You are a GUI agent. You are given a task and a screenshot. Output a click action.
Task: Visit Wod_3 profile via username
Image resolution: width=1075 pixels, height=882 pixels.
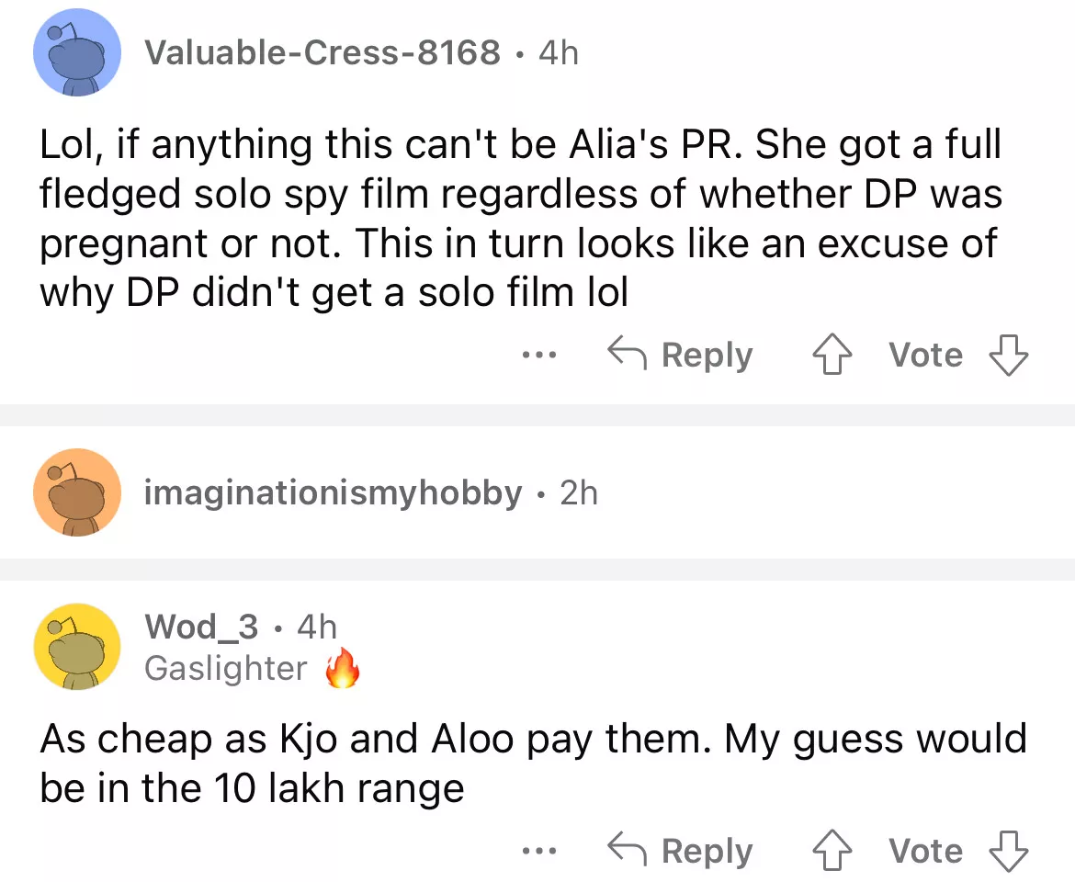pyautogui.click(x=201, y=628)
